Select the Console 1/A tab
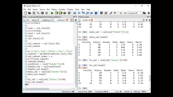 click(86, 20)
